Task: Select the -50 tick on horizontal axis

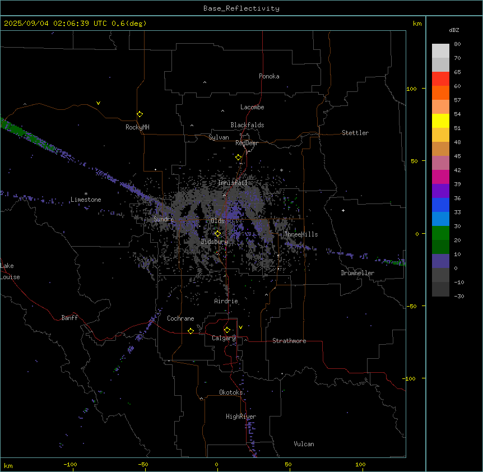Action: (x=143, y=464)
